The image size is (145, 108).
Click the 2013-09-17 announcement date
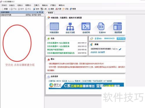point(82,43)
